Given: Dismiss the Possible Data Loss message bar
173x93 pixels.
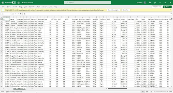Looking at the screenshot, I should (x=170, y=10).
